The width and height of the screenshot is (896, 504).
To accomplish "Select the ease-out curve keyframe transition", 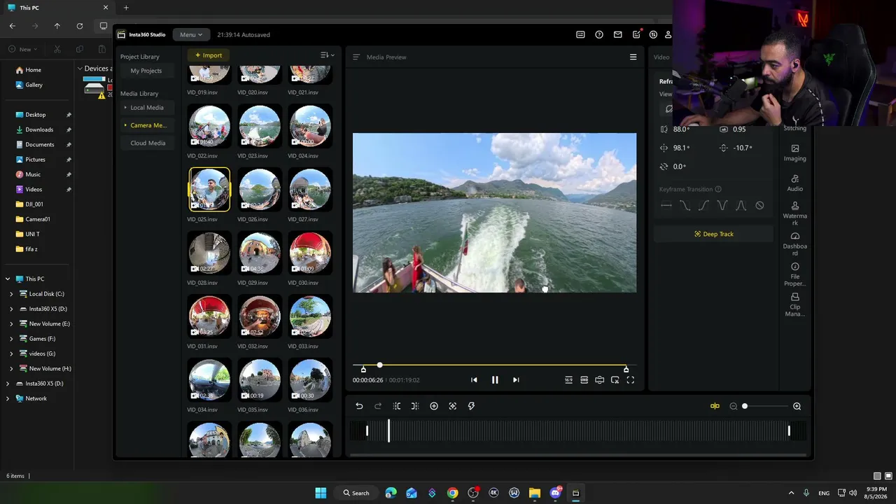I will point(685,205).
